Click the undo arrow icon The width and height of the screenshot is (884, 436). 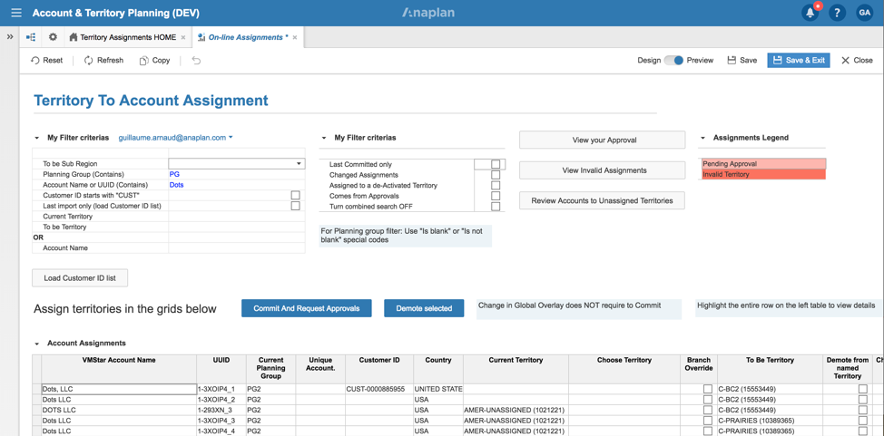[x=196, y=60]
